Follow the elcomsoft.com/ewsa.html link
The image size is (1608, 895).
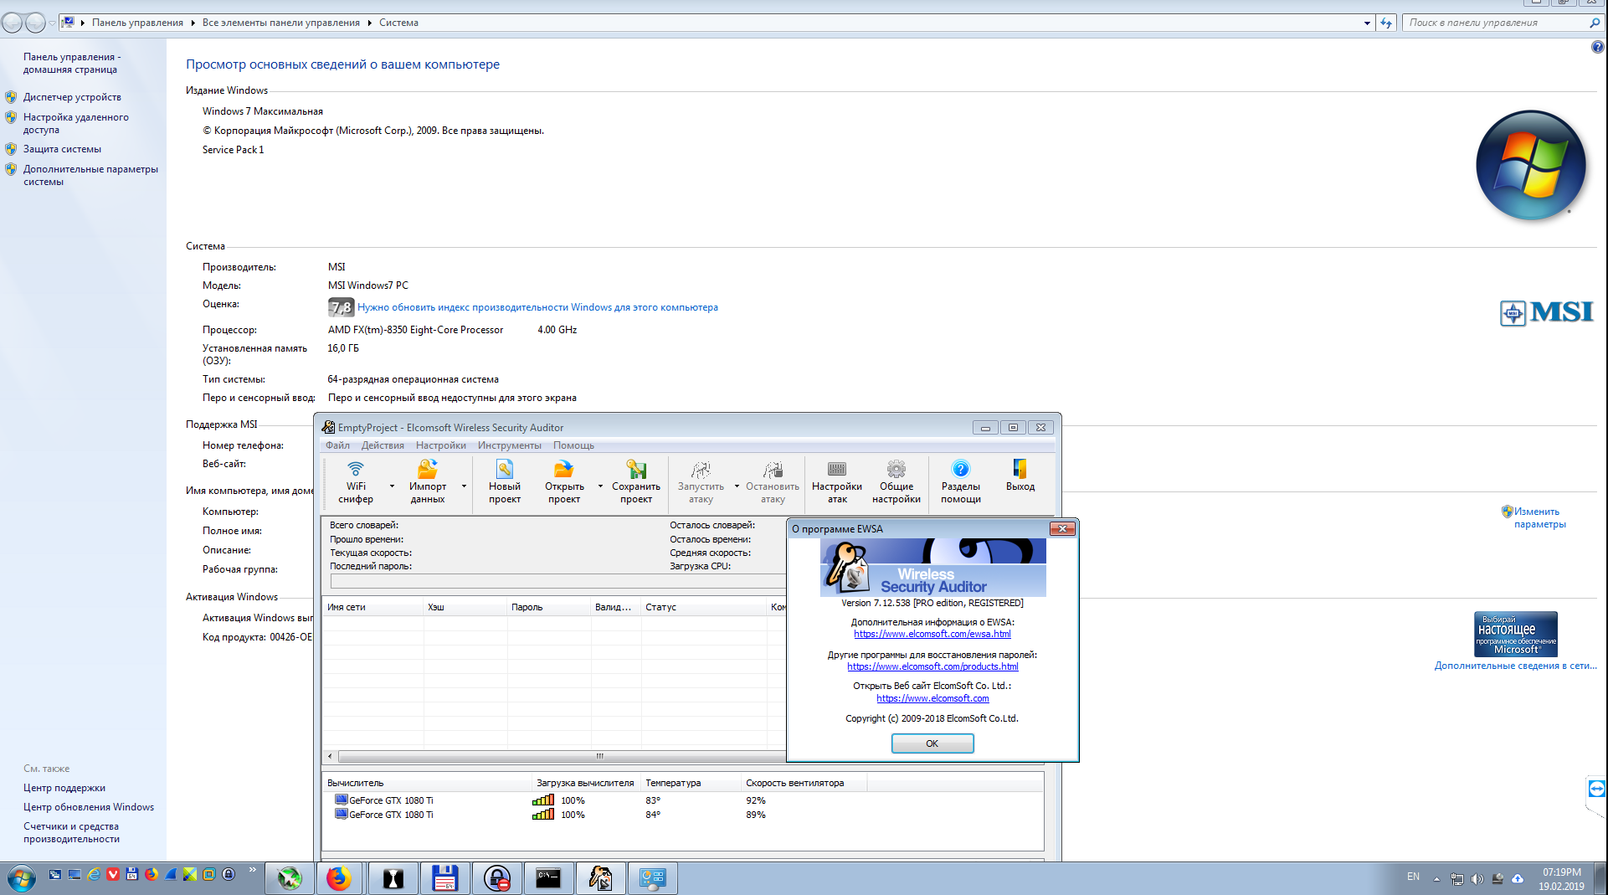coord(932,634)
